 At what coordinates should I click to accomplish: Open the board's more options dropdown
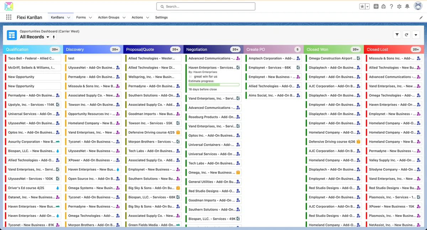(416, 34)
